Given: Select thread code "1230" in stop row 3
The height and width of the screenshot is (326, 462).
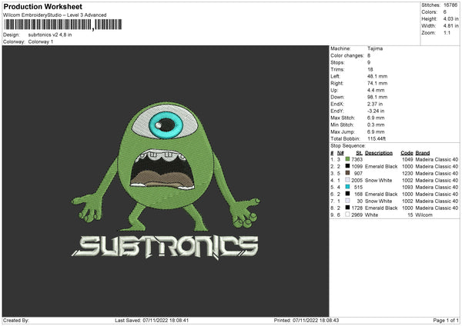Looking at the screenshot, I should click(407, 173).
